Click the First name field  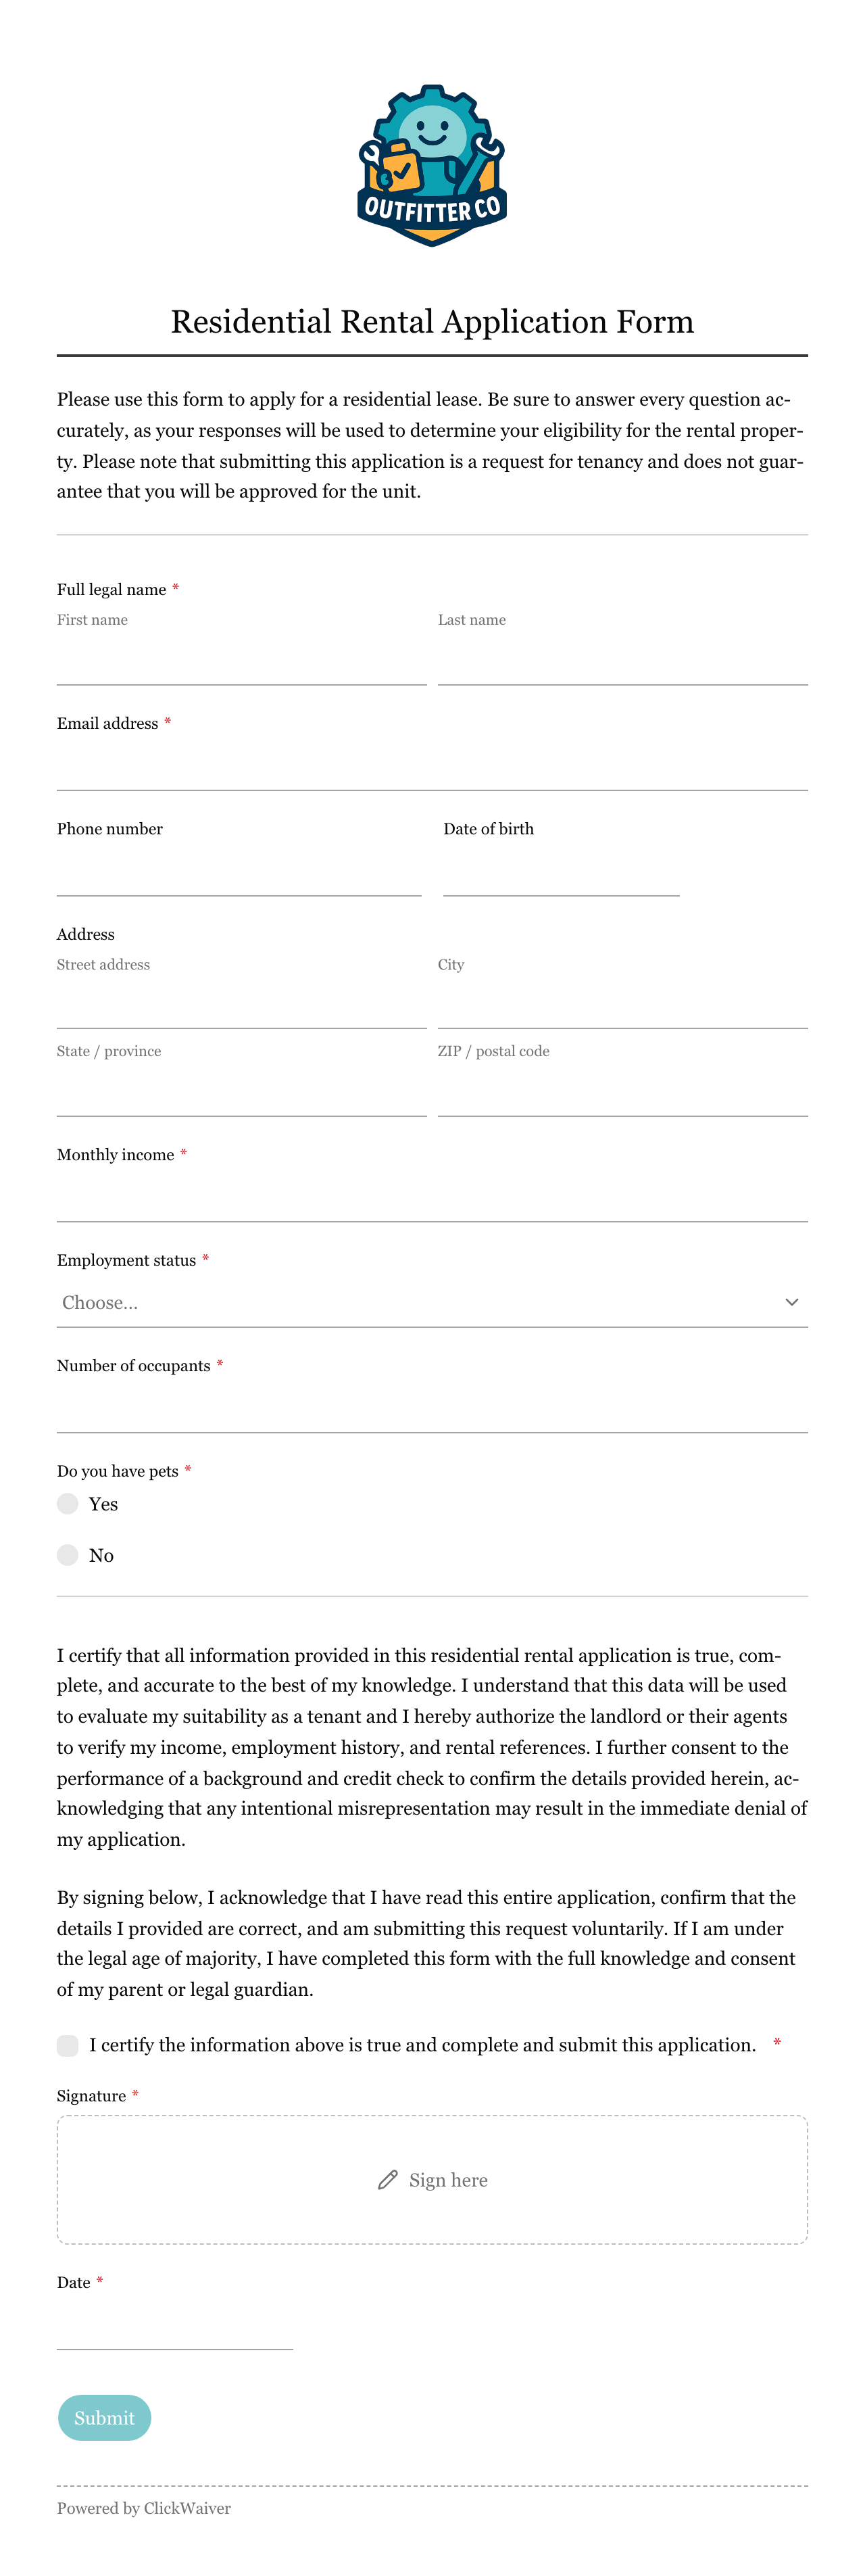coord(242,660)
